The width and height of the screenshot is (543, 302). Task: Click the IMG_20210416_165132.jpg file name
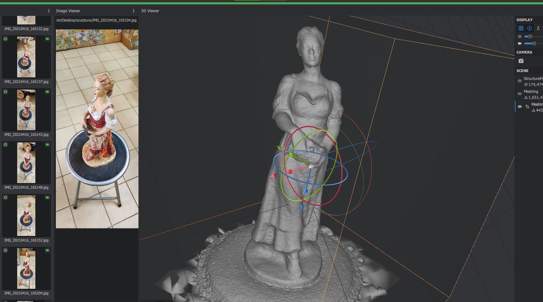[26, 29]
